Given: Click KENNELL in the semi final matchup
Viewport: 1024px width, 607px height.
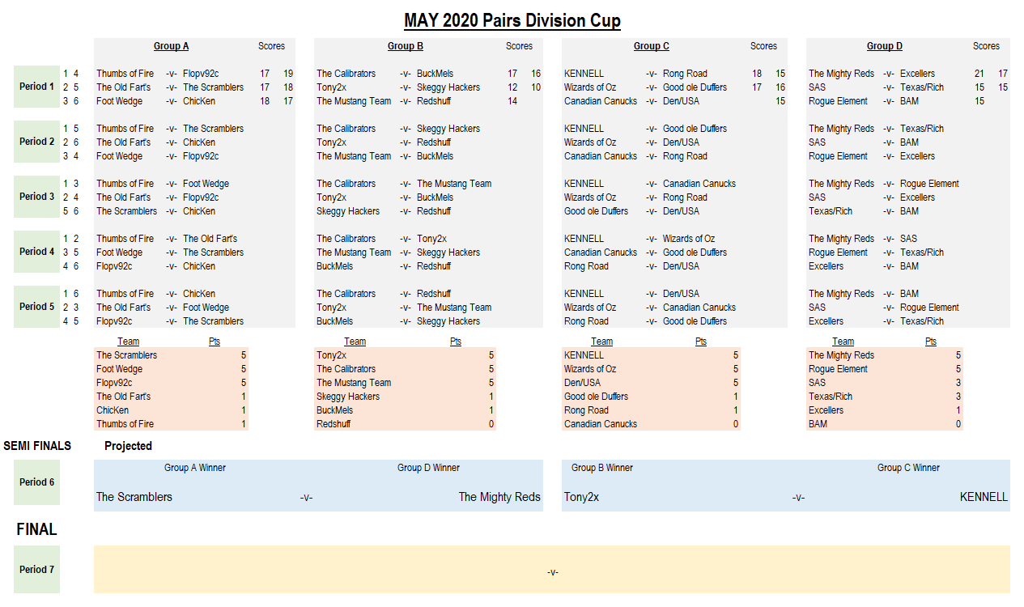Looking at the screenshot, I should click(x=984, y=497).
